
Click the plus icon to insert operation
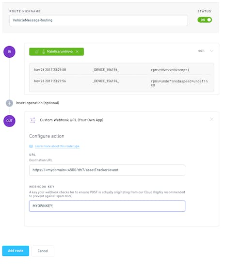(9, 103)
